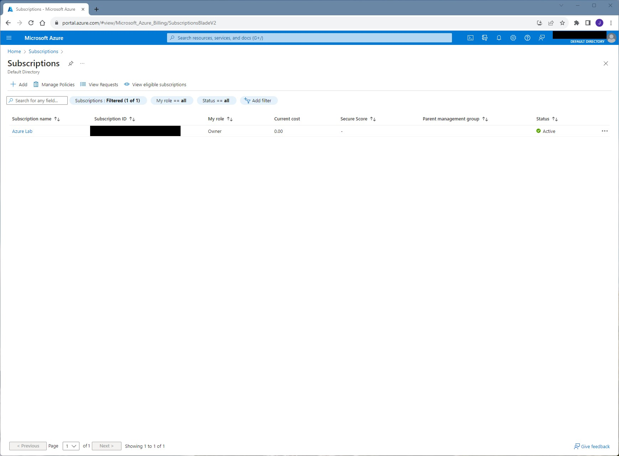Open the ellipsis next to Subscriptions title

[x=82, y=63]
